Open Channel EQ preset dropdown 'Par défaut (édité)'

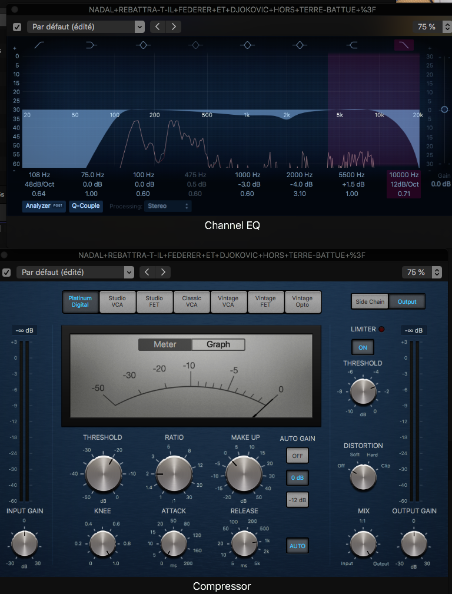click(x=86, y=27)
